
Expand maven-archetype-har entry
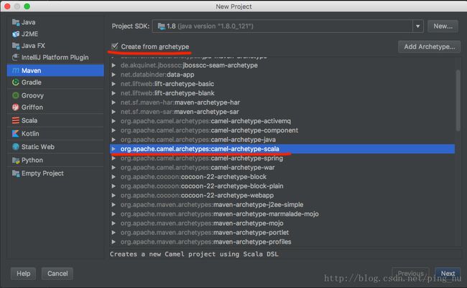click(x=114, y=102)
